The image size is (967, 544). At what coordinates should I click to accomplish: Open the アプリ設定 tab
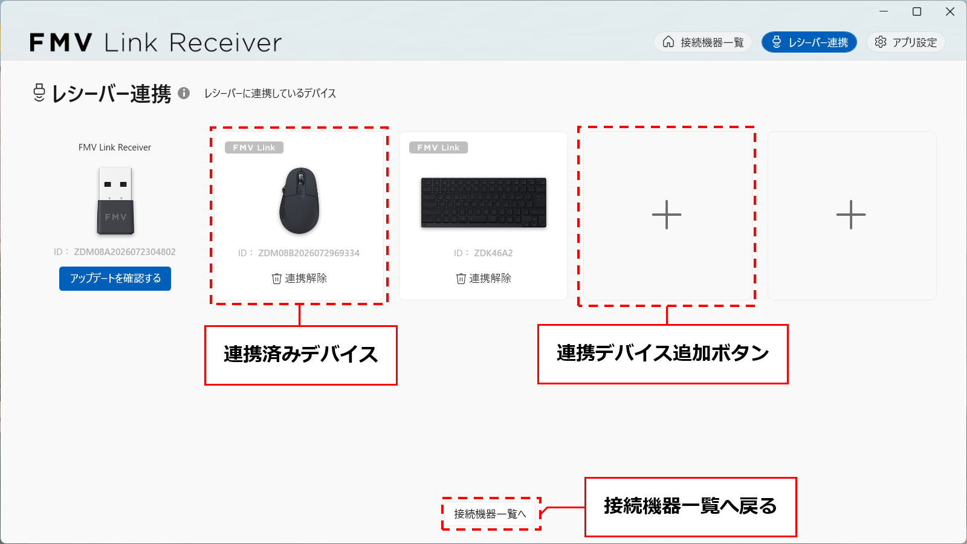click(x=906, y=42)
